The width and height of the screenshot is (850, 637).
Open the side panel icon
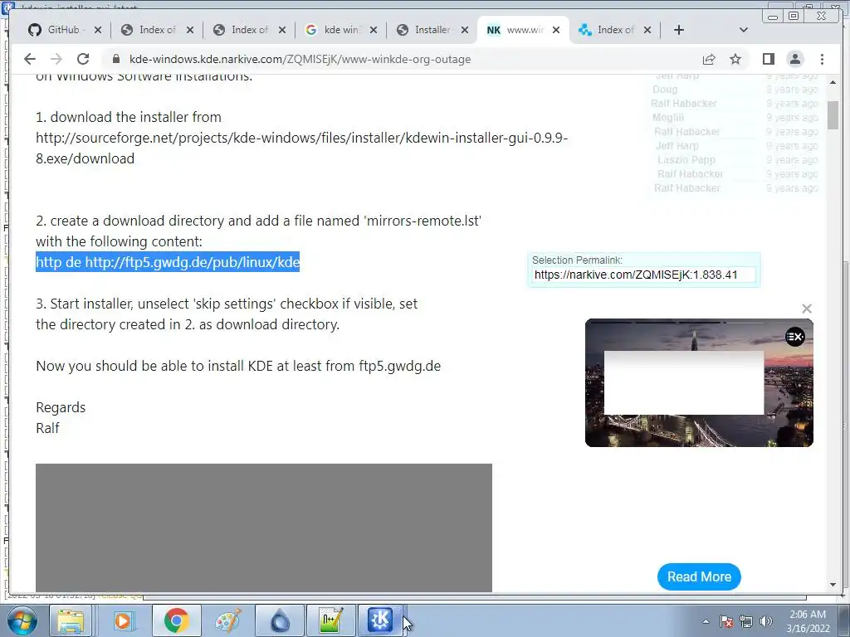[x=768, y=59]
